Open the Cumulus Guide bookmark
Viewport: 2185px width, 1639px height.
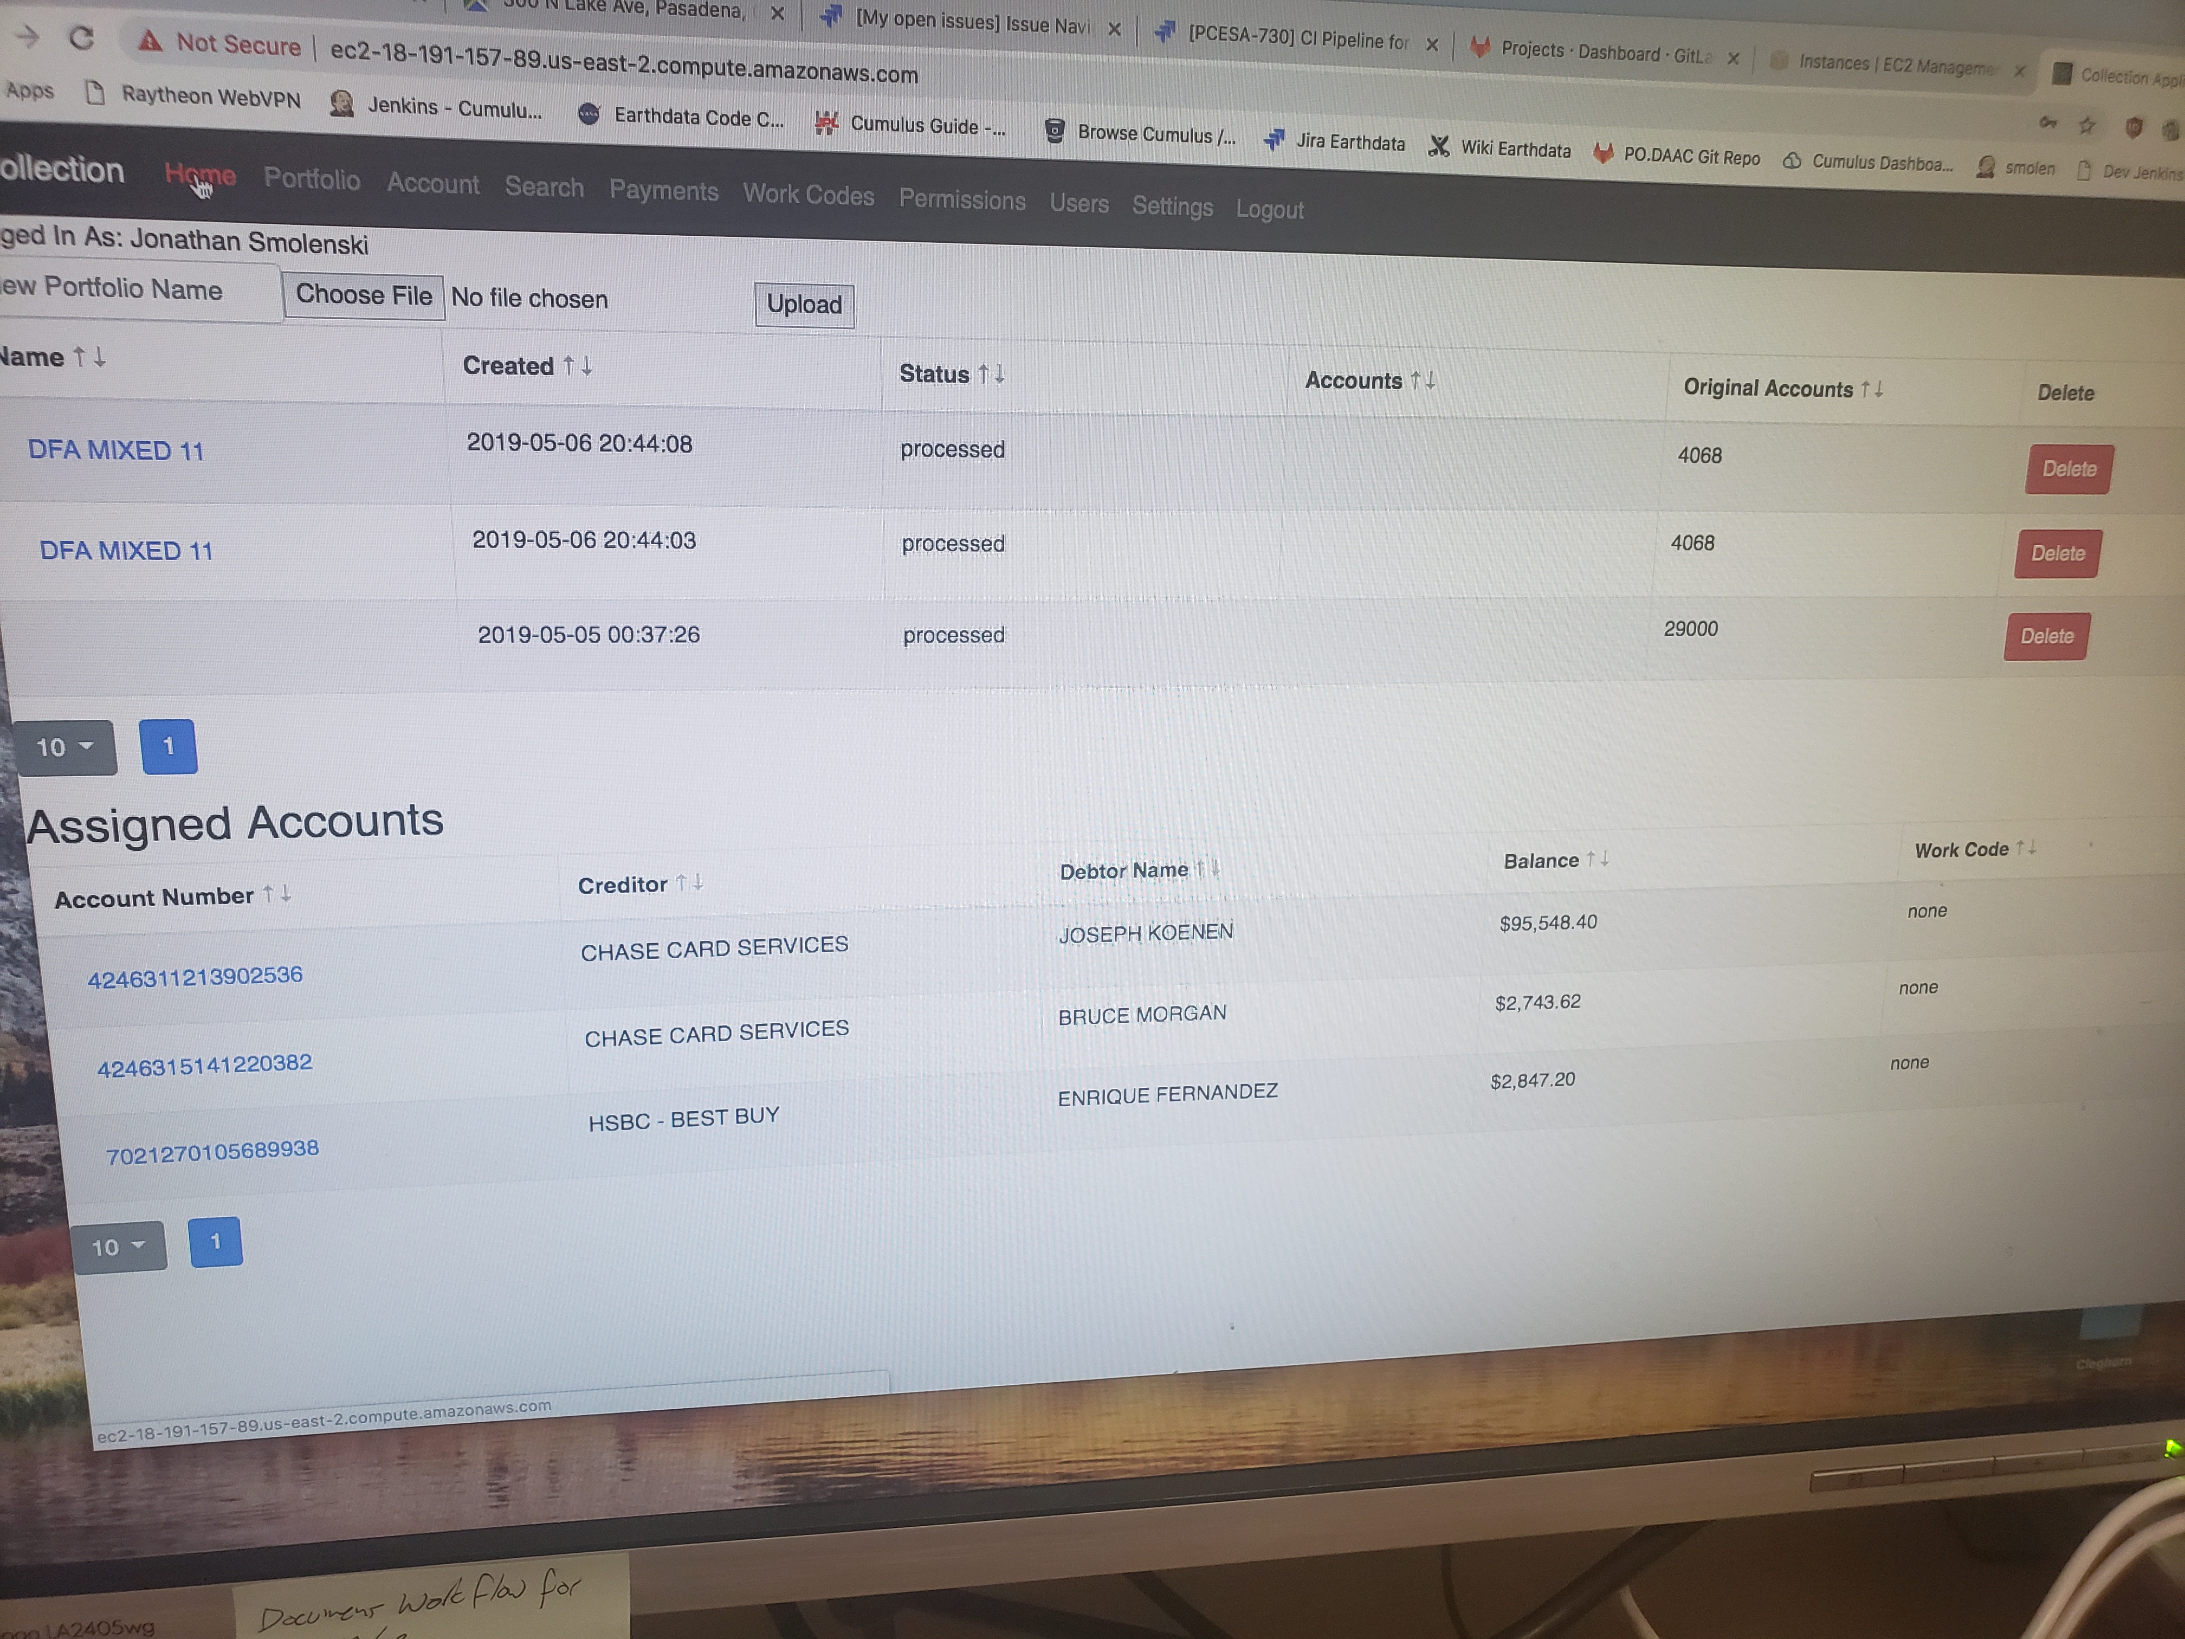910,125
